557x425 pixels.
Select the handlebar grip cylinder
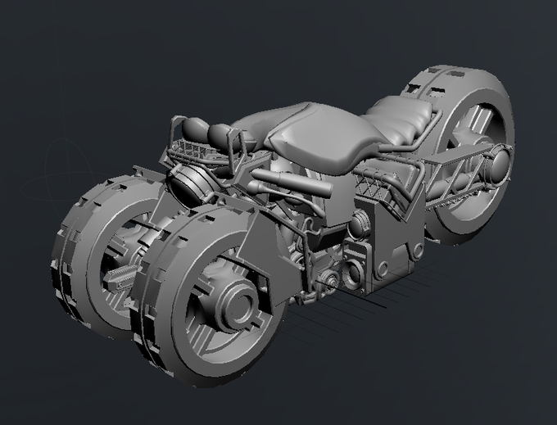point(292,183)
